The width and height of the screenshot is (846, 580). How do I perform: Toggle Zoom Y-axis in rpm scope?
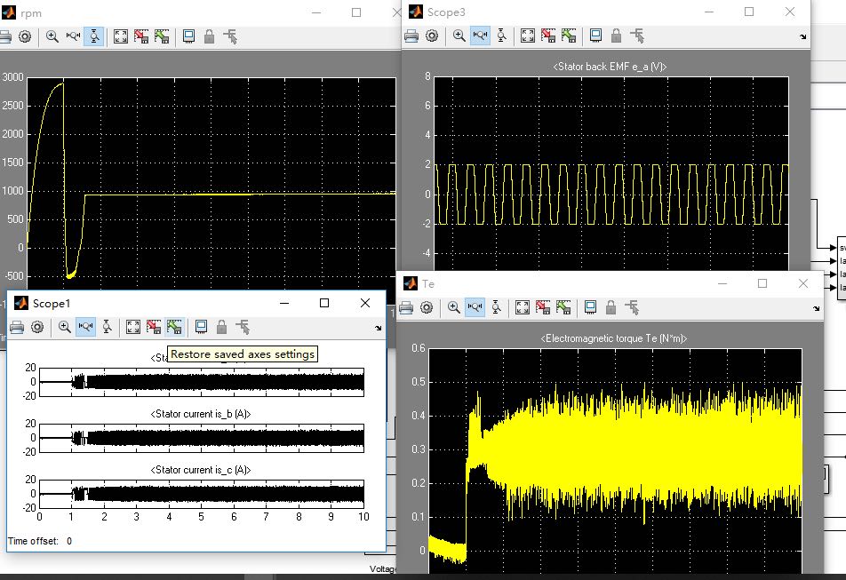94,36
